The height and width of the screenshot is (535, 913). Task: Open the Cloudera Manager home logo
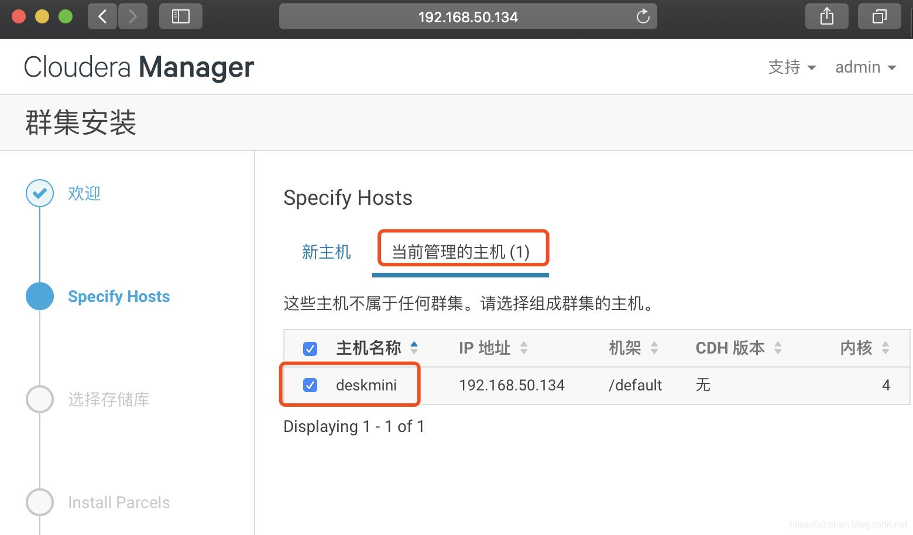tap(139, 67)
